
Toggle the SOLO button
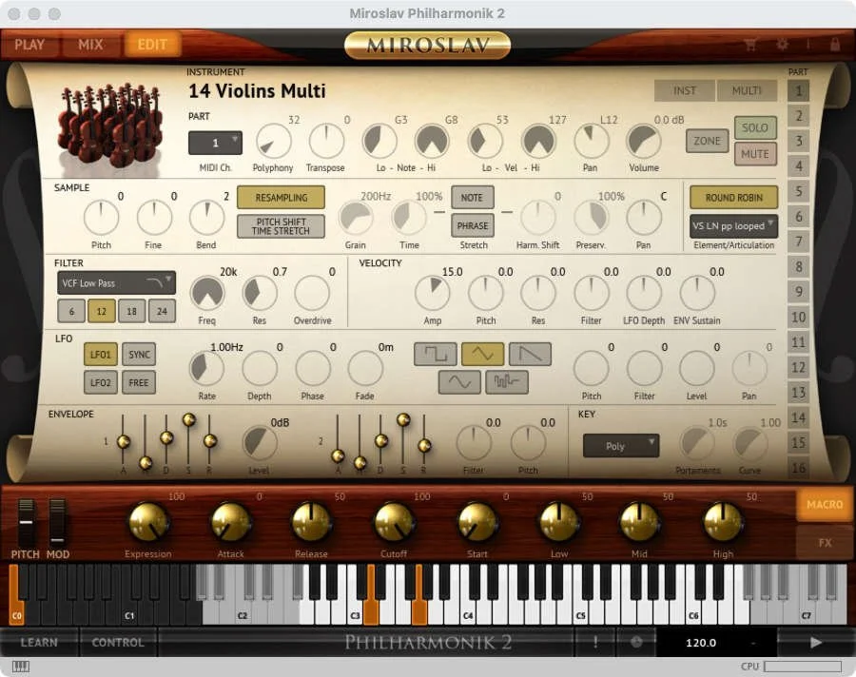755,127
